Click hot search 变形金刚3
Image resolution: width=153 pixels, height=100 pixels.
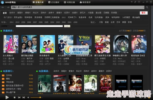click(x=18, y=17)
